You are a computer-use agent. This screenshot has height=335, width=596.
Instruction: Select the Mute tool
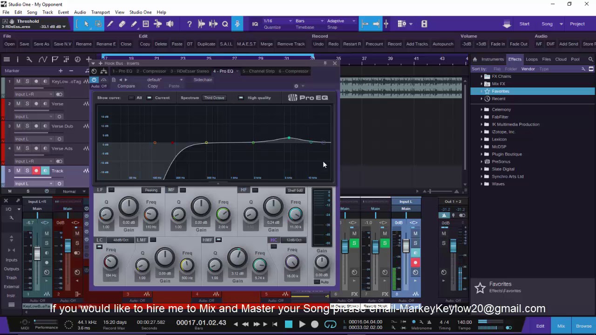coord(146,24)
